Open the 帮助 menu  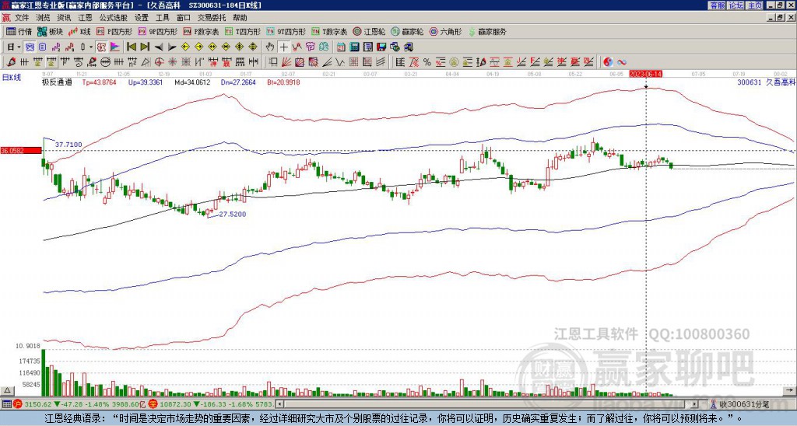coord(240,18)
